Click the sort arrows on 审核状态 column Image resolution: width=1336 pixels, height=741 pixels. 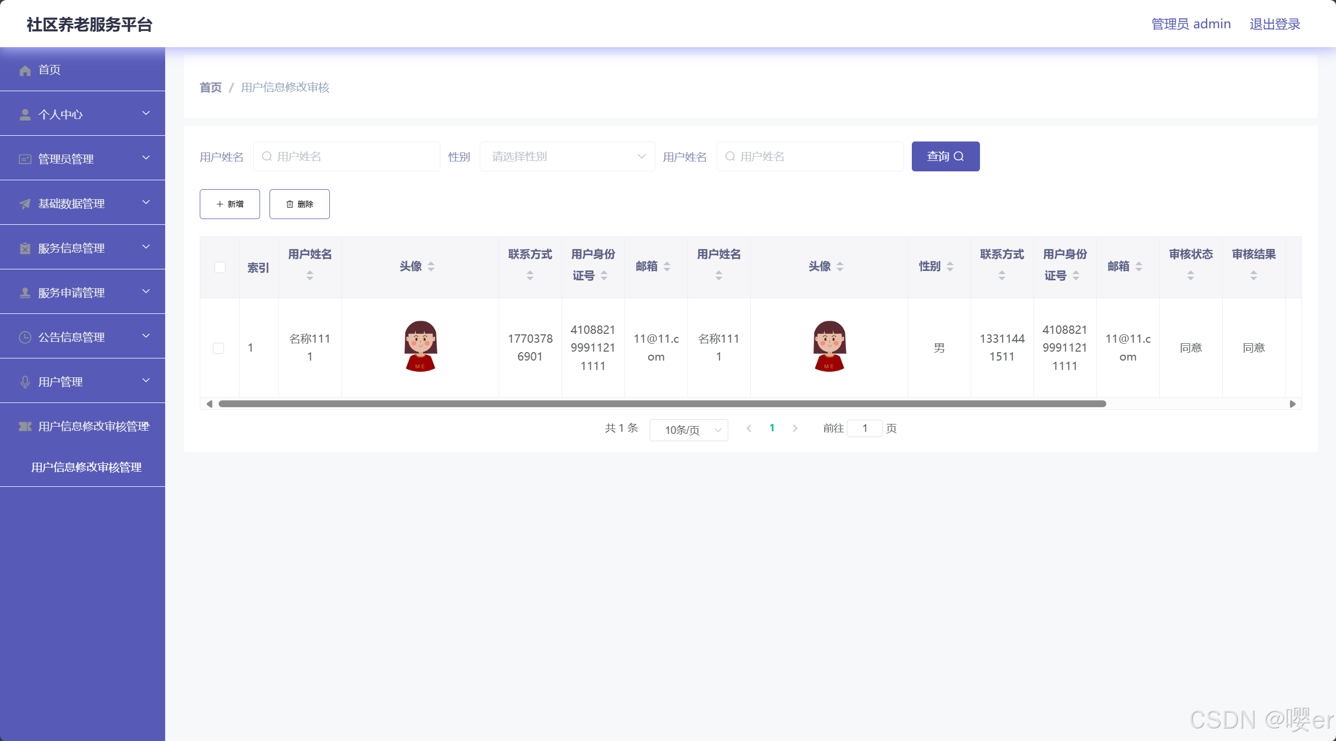coord(1190,275)
